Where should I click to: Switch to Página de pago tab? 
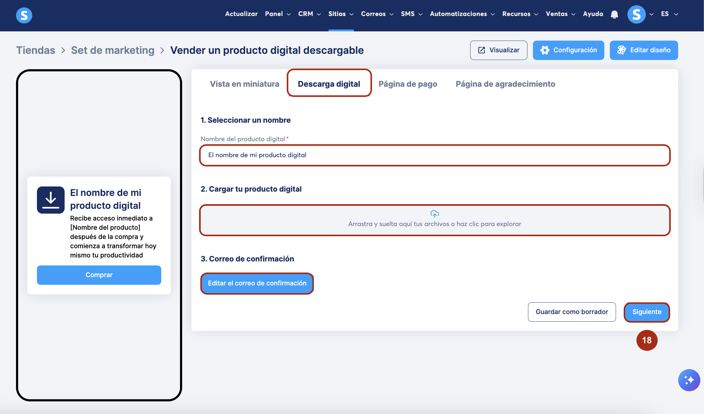(x=408, y=84)
